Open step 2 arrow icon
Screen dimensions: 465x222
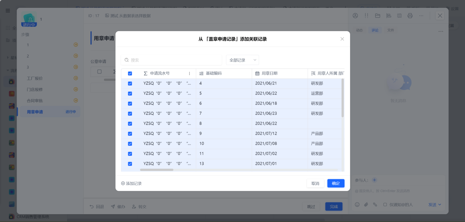pyautogui.click(x=76, y=56)
